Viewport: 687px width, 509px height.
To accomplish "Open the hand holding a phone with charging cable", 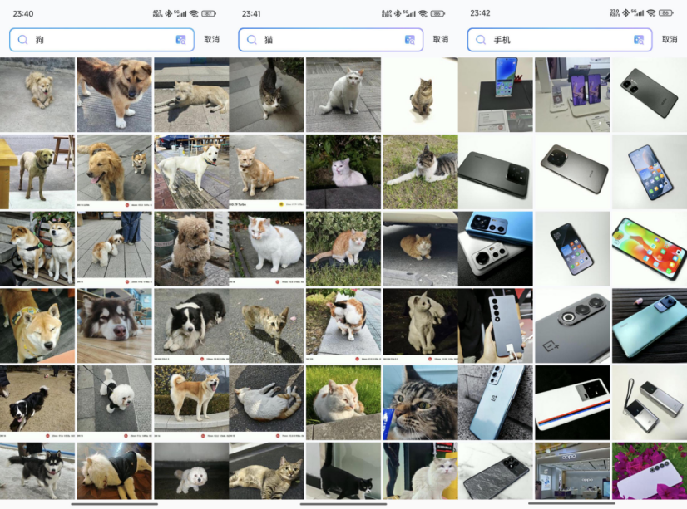I will coord(496,325).
